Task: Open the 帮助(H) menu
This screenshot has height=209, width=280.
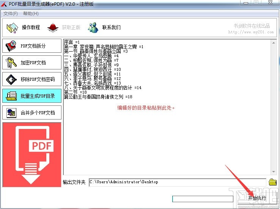Action: (x=31, y=14)
